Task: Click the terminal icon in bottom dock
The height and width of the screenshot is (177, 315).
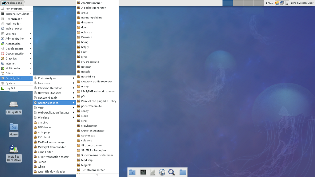Action: click(x=143, y=172)
